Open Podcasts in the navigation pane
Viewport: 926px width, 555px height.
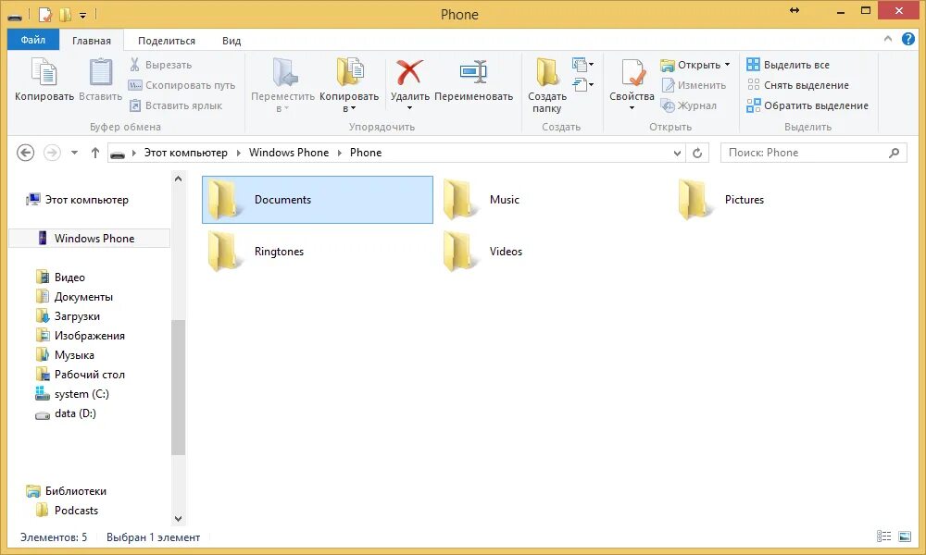pos(67,511)
